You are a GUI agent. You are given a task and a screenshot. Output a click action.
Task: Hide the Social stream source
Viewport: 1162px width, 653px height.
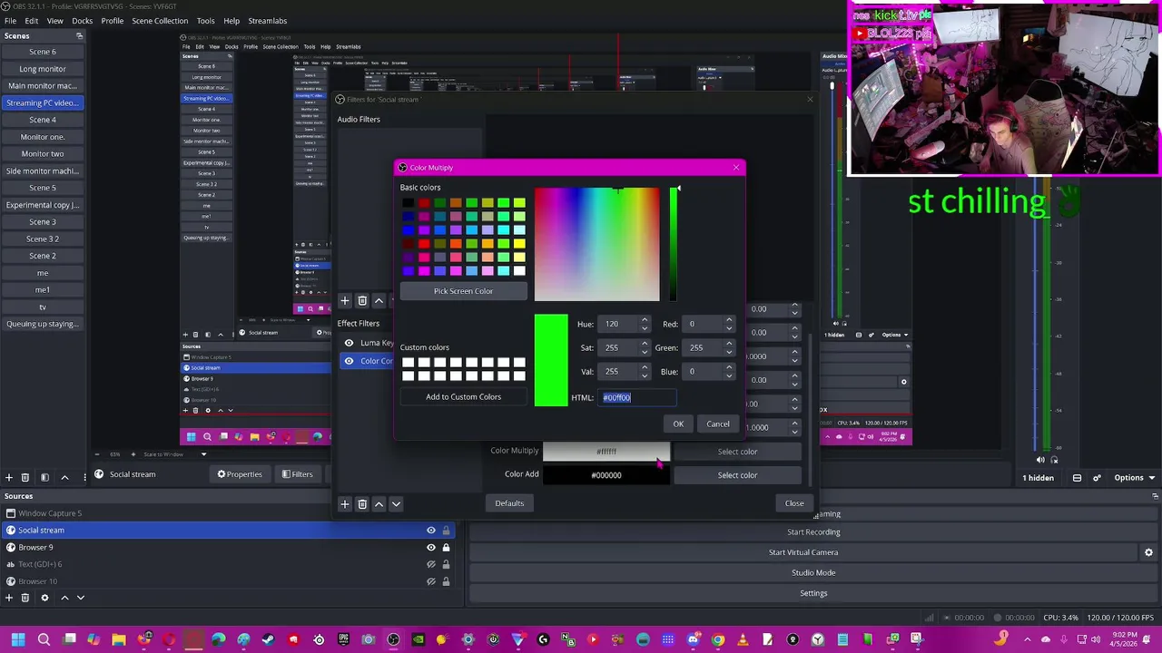tap(431, 531)
